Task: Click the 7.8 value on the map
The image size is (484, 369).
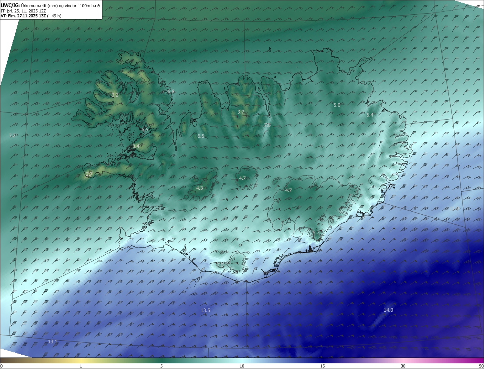Action: [267, 125]
